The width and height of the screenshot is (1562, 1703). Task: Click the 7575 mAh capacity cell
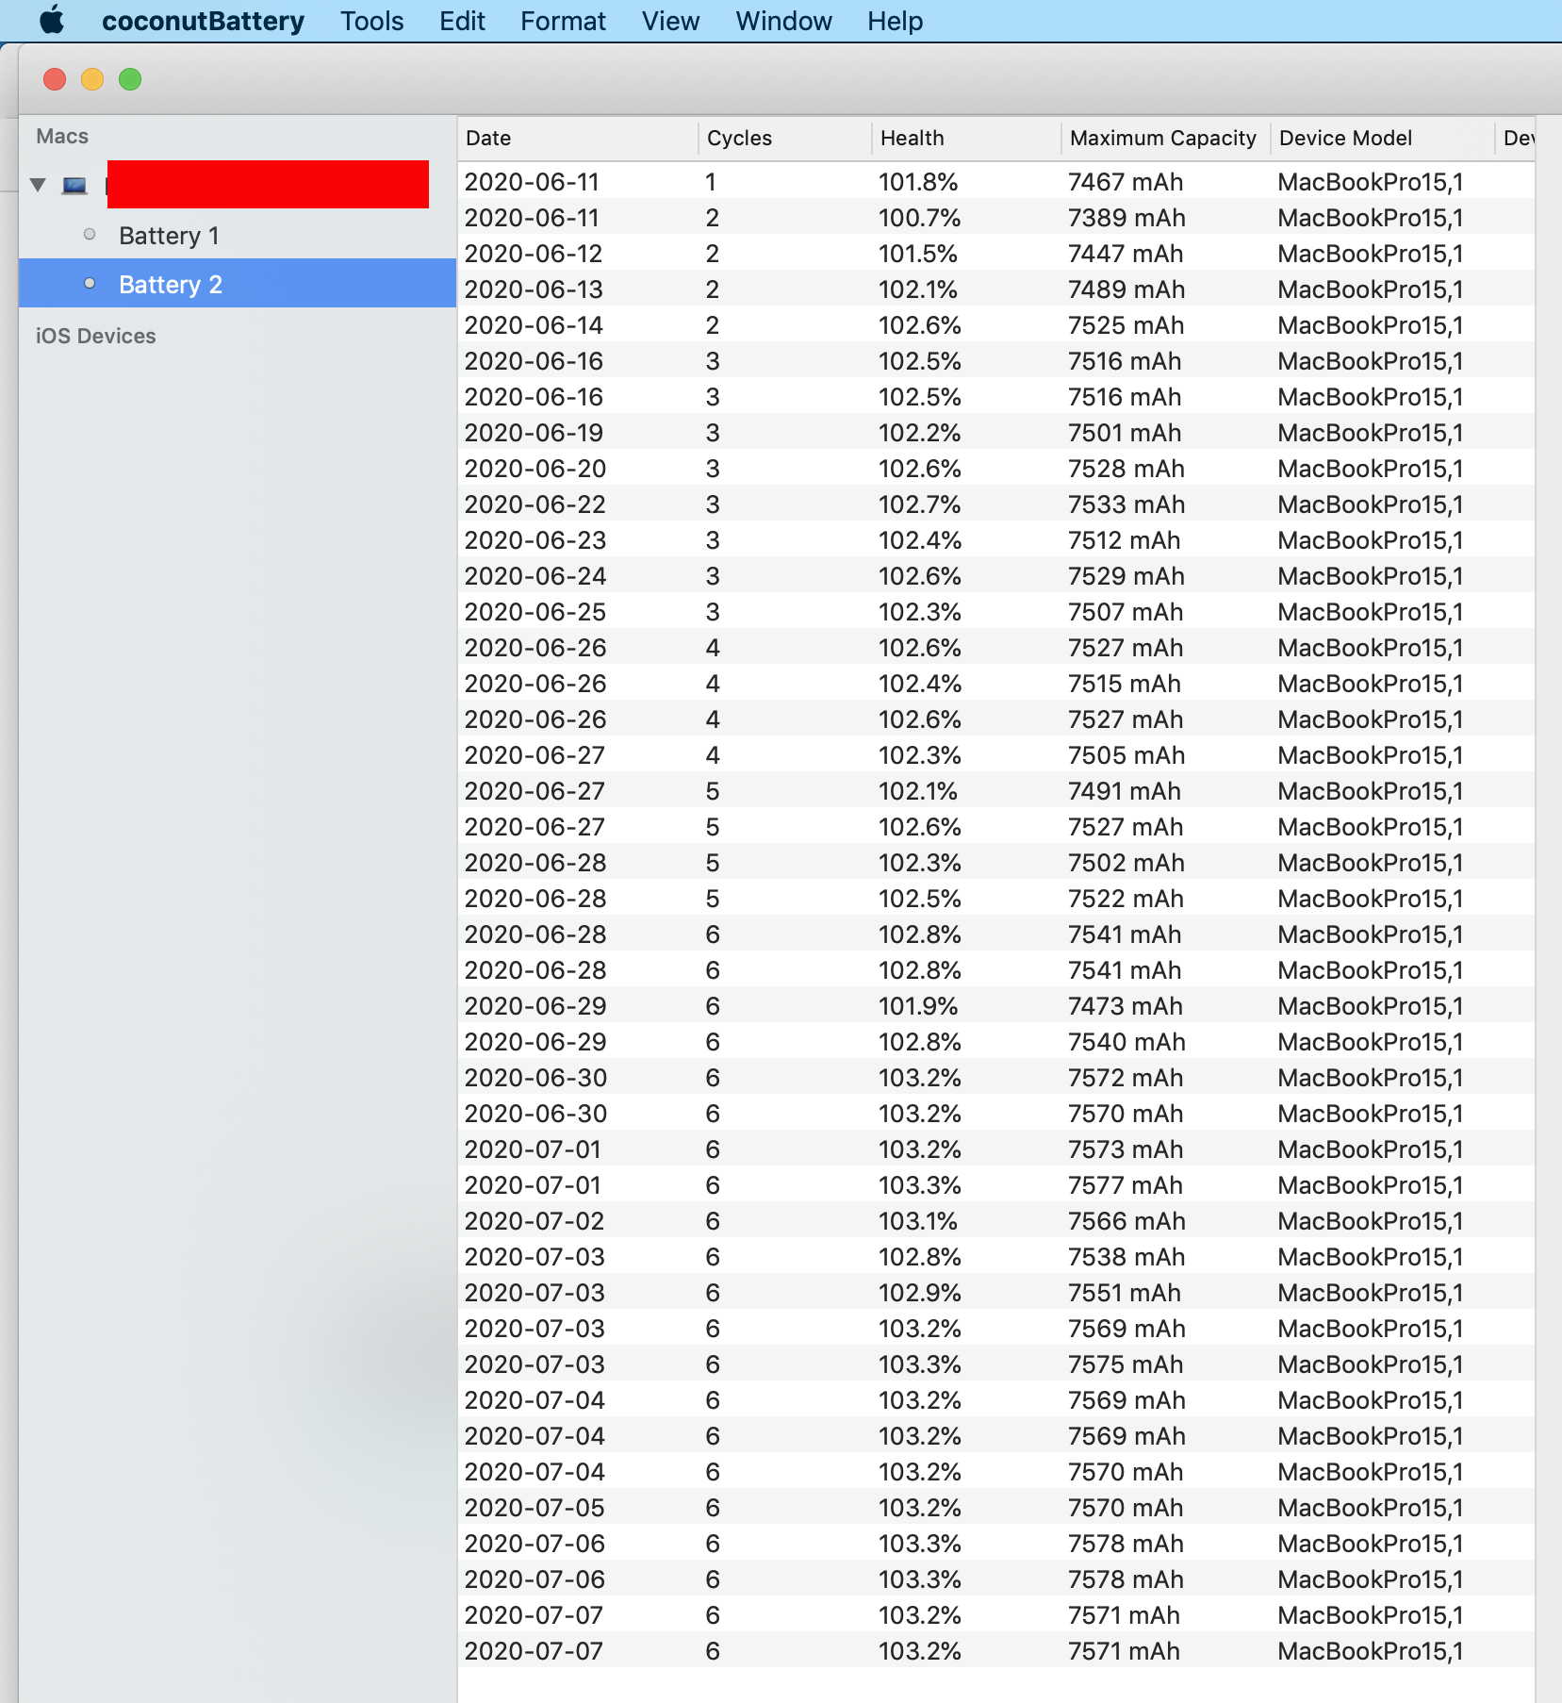(1126, 1364)
